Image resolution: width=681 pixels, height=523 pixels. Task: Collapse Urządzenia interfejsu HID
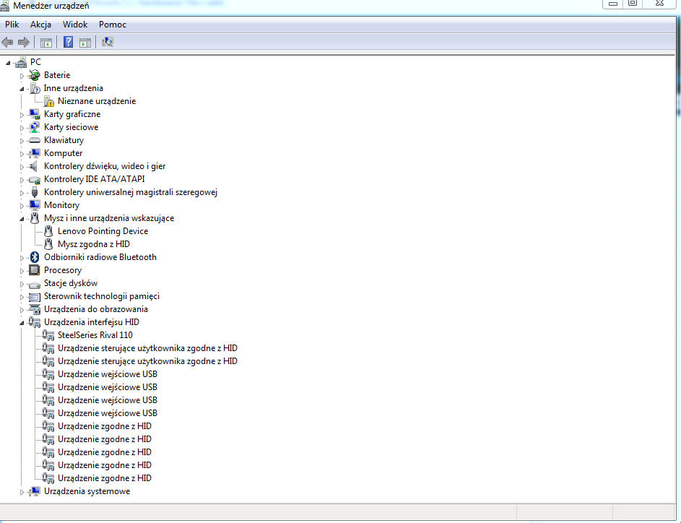22,321
